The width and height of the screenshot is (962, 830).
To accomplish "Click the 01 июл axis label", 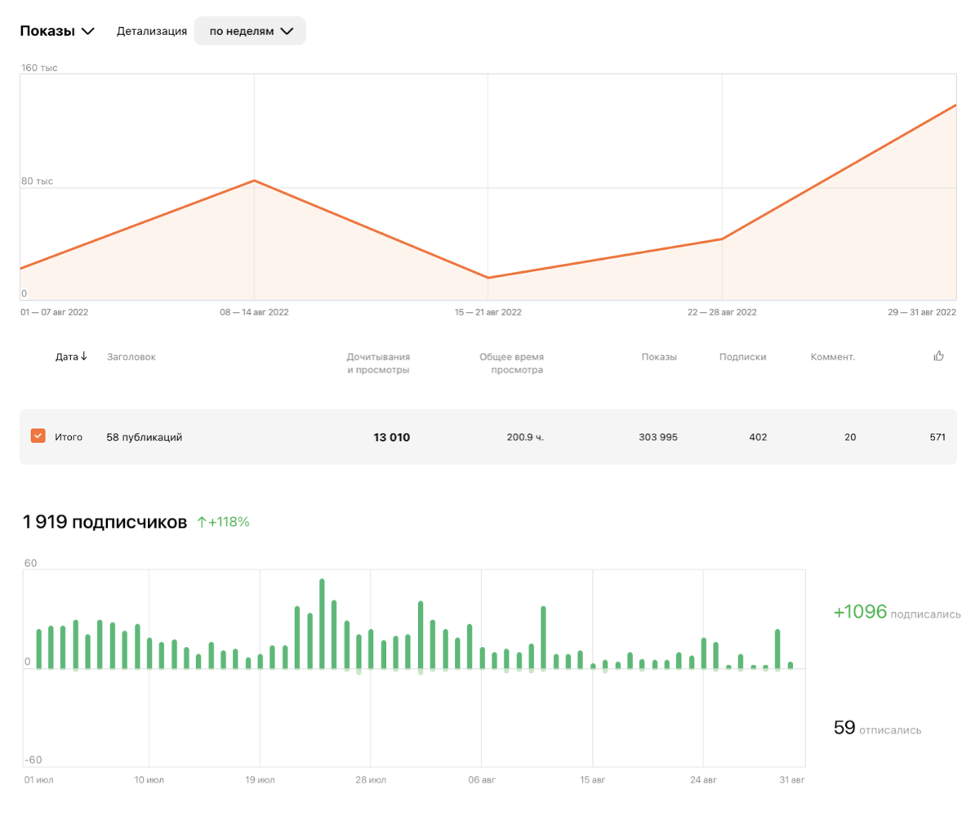I will pyautogui.click(x=38, y=779).
